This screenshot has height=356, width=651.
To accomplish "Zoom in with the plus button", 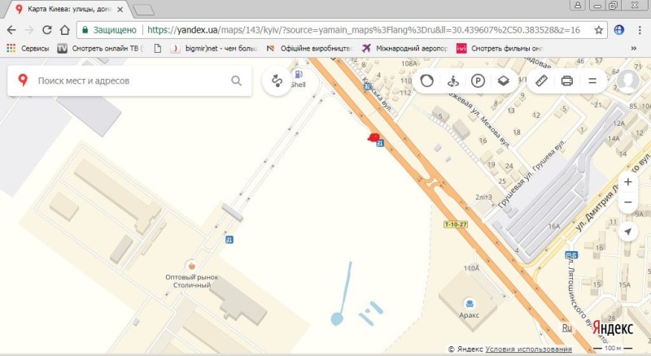I will [627, 182].
